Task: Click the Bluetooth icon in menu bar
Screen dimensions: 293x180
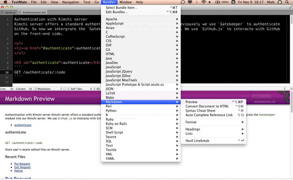Action: (196, 2)
